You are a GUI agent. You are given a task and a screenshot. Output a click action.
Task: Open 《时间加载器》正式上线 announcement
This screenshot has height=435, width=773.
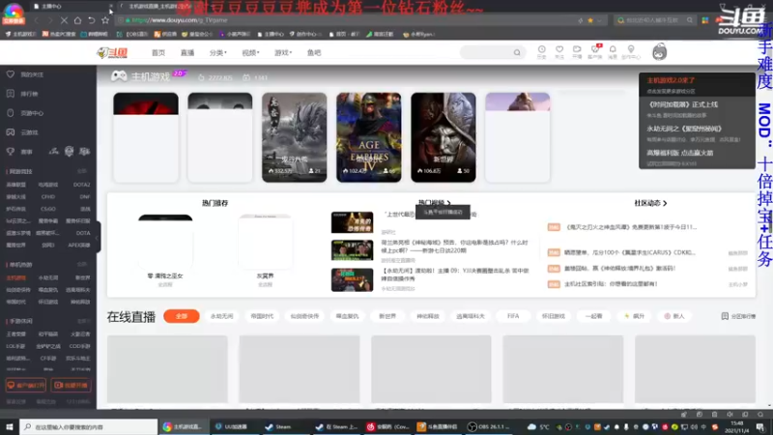pyautogui.click(x=682, y=104)
